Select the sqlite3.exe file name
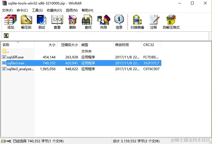212x144 pixels. pyautogui.click(x=16, y=63)
